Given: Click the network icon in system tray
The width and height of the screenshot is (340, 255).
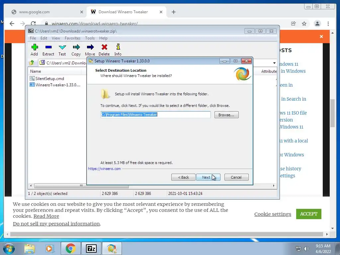Looking at the screenshot, I should tap(298, 249).
